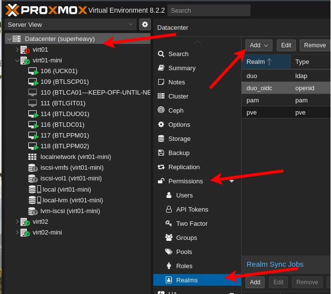Click the Summary book icon
The image size is (331, 294).
(x=161, y=68)
